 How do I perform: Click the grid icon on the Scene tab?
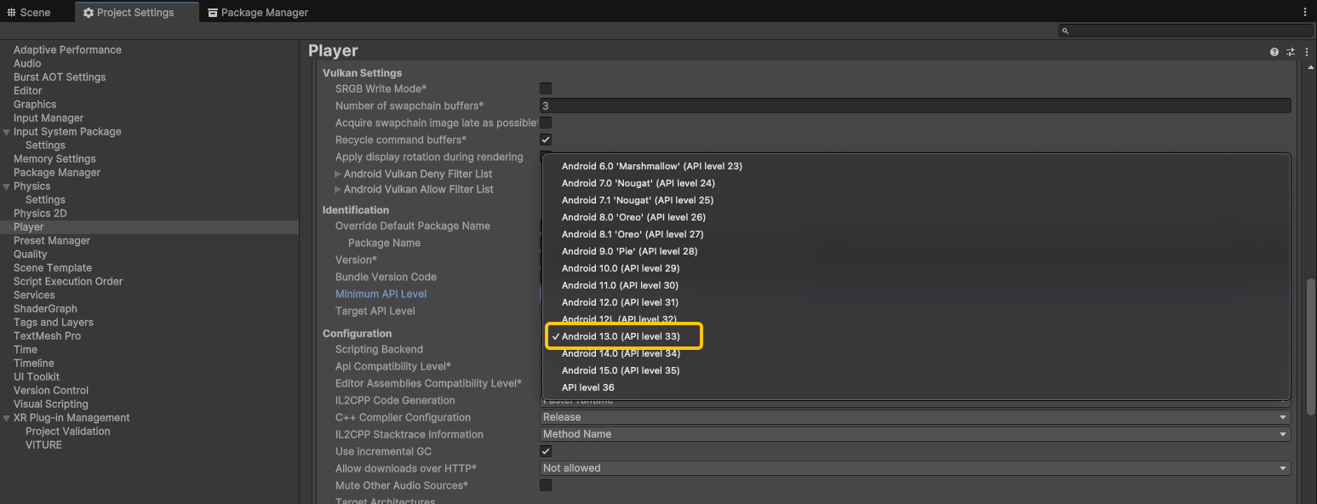12,13
